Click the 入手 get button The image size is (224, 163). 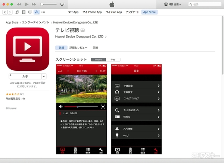[25, 76]
